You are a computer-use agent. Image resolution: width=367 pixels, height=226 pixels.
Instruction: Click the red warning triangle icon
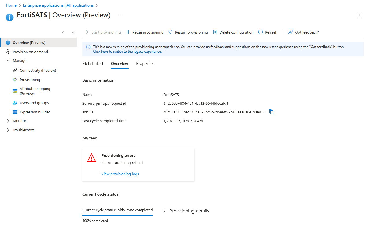tap(92, 158)
